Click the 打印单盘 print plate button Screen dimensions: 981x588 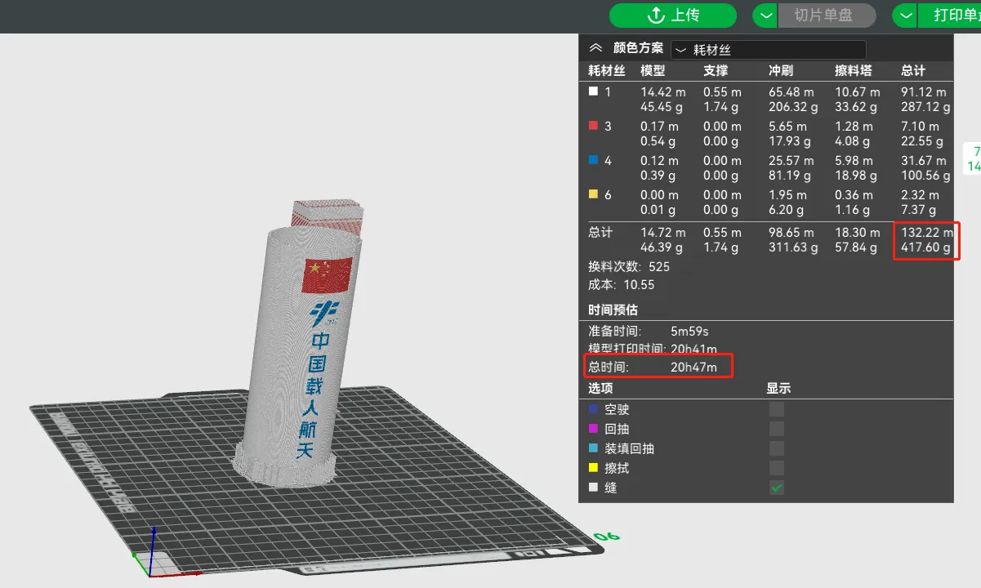[951, 16]
